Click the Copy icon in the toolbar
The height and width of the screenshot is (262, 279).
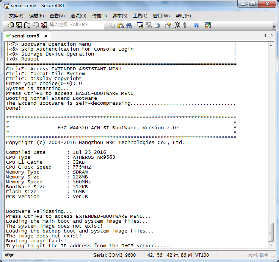point(112,25)
